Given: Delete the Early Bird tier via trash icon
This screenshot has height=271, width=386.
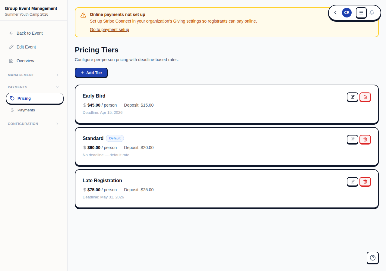Looking at the screenshot, I should tap(365, 97).
